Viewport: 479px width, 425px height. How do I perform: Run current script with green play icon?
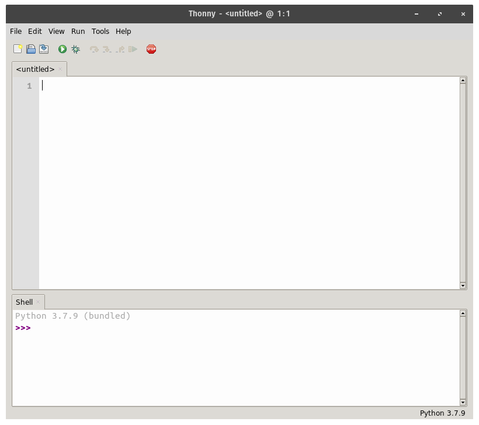coord(63,49)
